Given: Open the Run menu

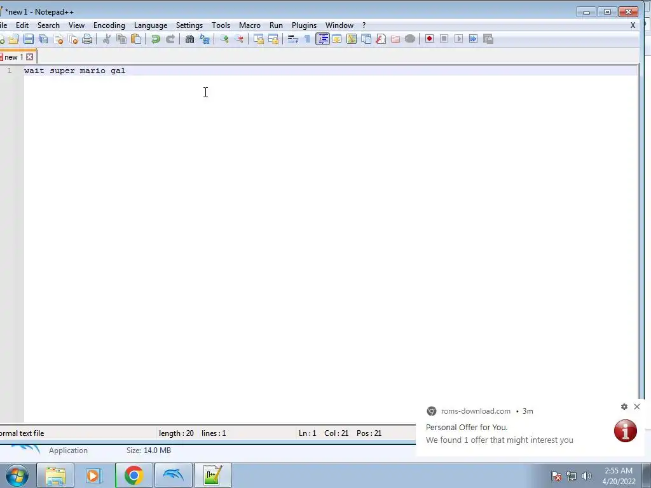Looking at the screenshot, I should coord(276,25).
